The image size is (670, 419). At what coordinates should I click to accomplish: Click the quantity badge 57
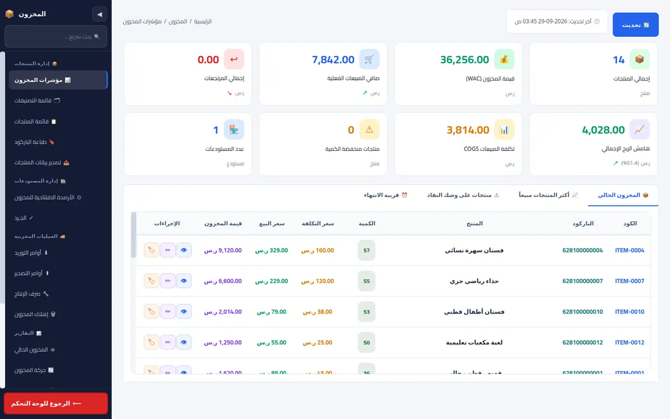[x=367, y=250]
